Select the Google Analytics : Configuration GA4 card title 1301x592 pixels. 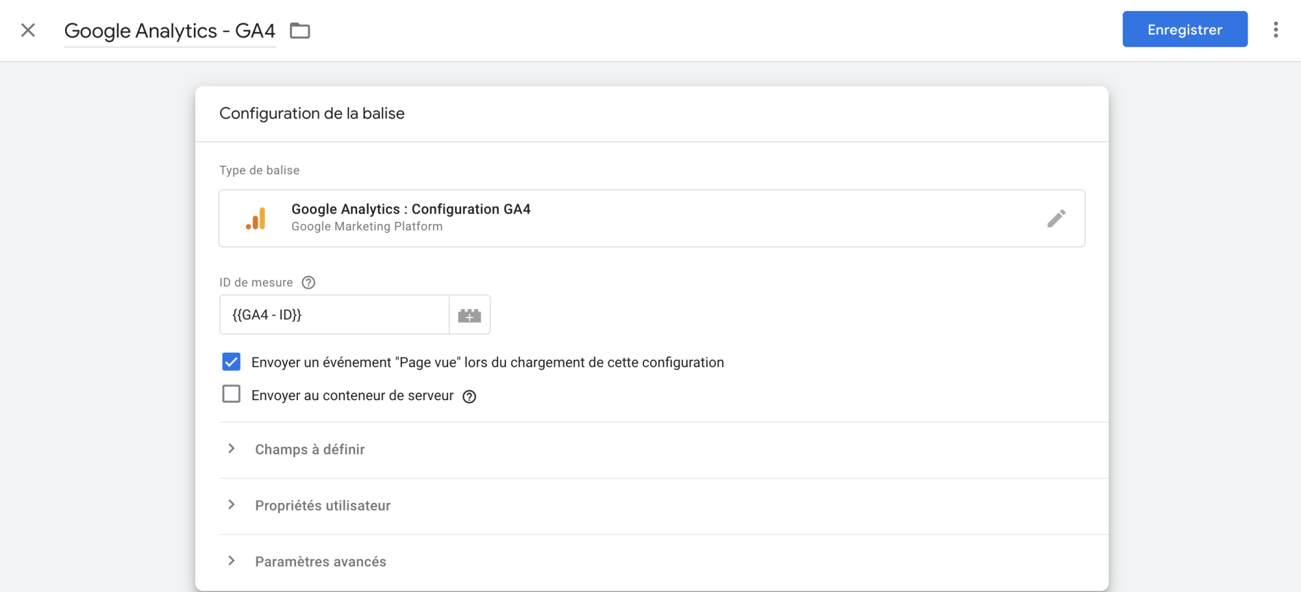coord(410,209)
